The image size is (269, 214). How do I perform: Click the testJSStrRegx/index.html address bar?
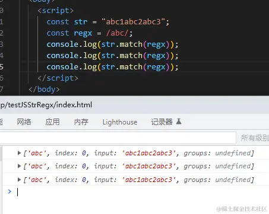(46, 105)
